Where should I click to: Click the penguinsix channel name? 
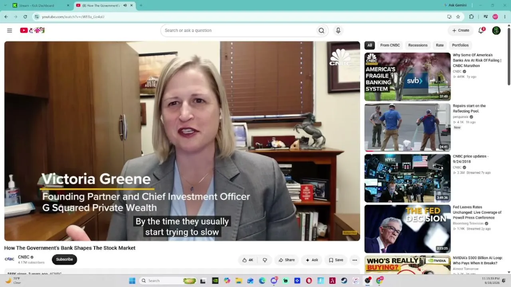pyautogui.click(x=460, y=117)
